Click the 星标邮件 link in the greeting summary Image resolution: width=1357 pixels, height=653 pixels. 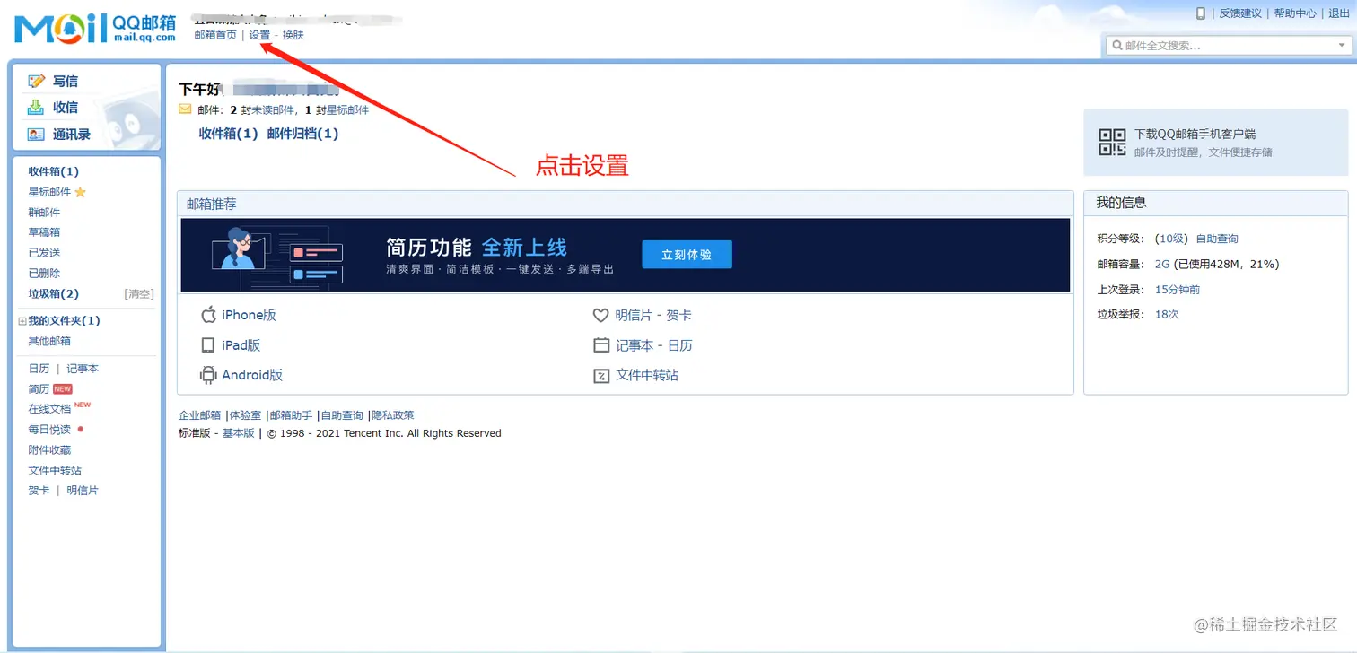click(347, 110)
